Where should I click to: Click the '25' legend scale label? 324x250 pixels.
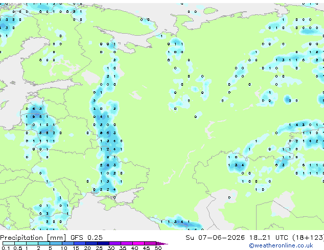pos(99,248)
